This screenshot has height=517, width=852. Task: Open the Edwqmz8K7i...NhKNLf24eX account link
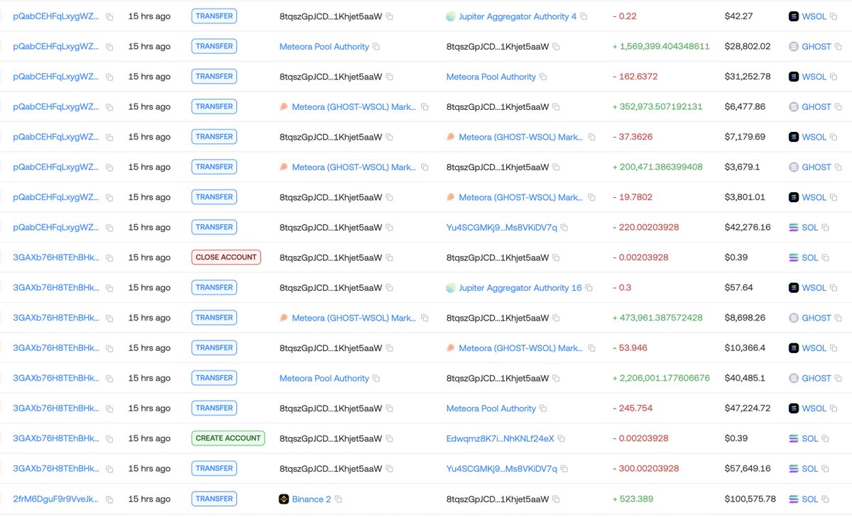coord(500,439)
